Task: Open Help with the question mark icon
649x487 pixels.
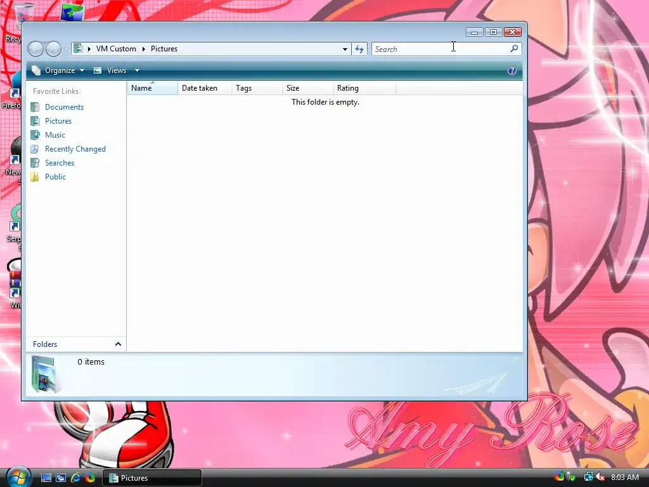Action: coord(512,70)
